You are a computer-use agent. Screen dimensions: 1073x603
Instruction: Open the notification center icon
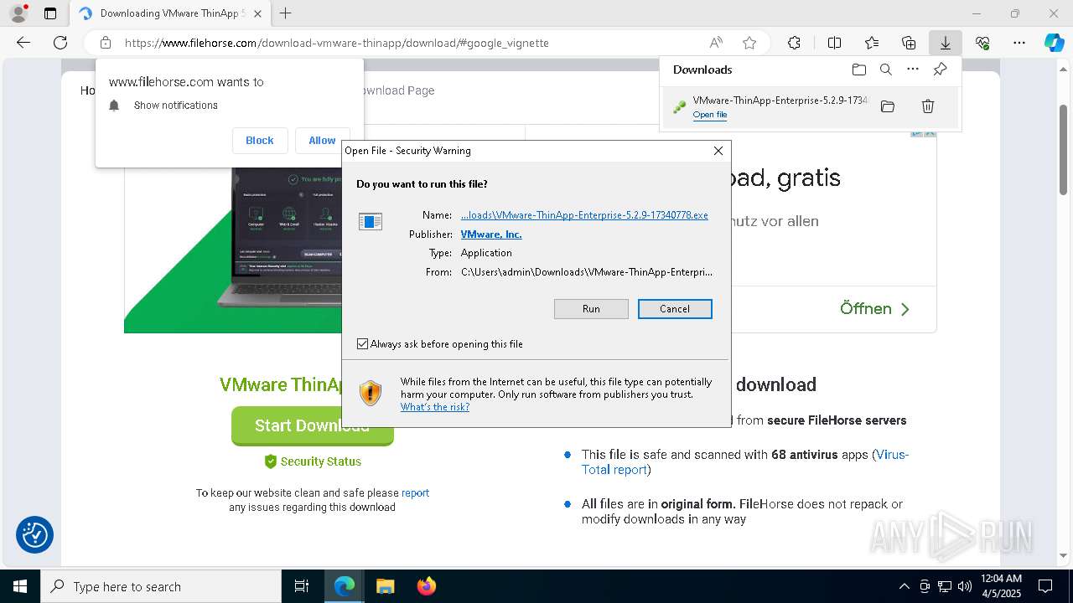[1045, 586]
